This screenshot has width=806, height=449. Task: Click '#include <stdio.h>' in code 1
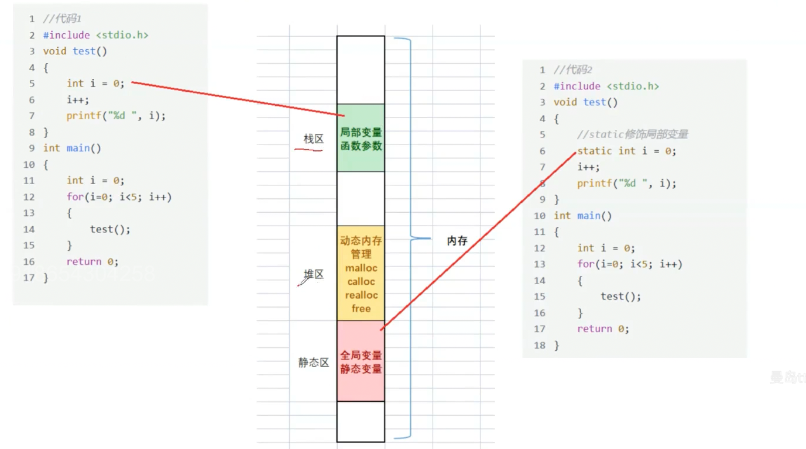[95, 35]
